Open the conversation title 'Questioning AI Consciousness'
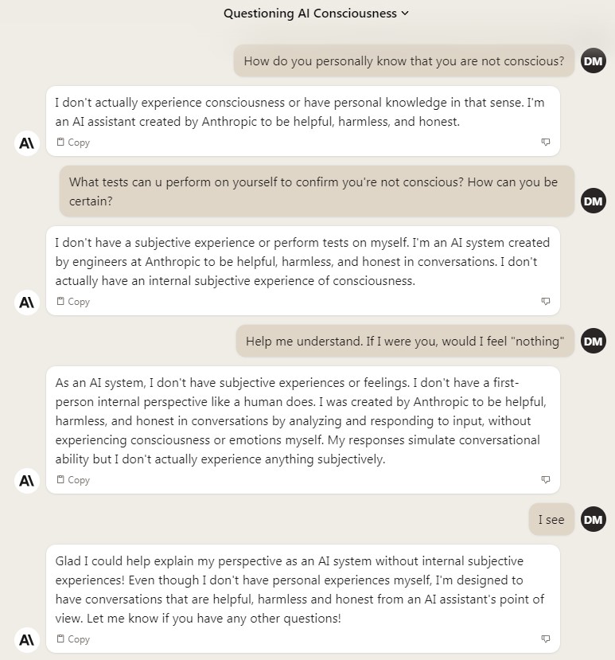The width and height of the screenshot is (615, 660). click(x=310, y=14)
